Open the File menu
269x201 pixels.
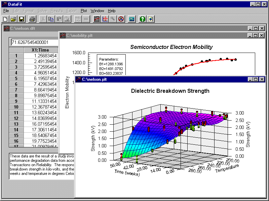[x=6, y=11]
